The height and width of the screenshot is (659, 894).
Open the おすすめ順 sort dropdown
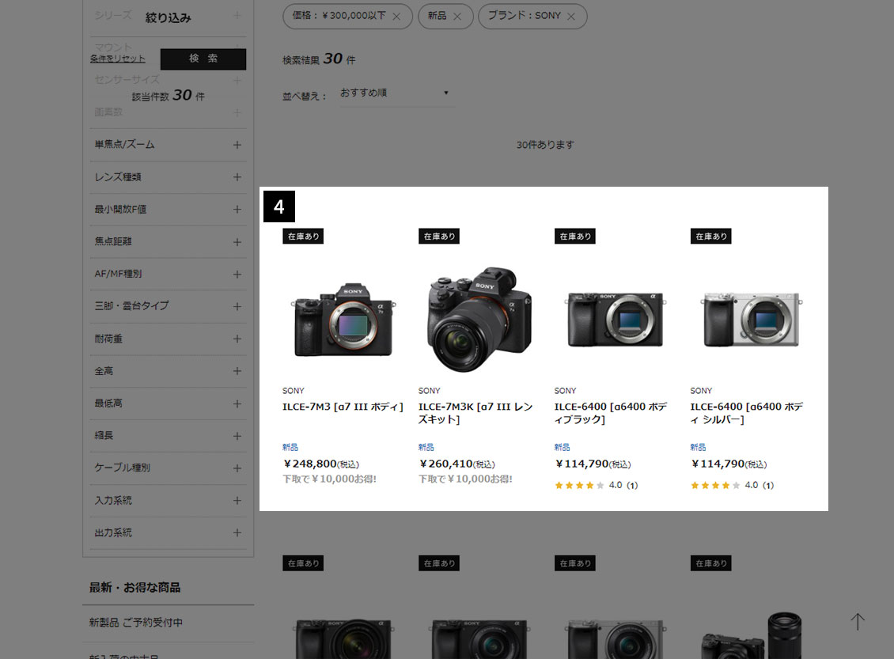(x=397, y=93)
